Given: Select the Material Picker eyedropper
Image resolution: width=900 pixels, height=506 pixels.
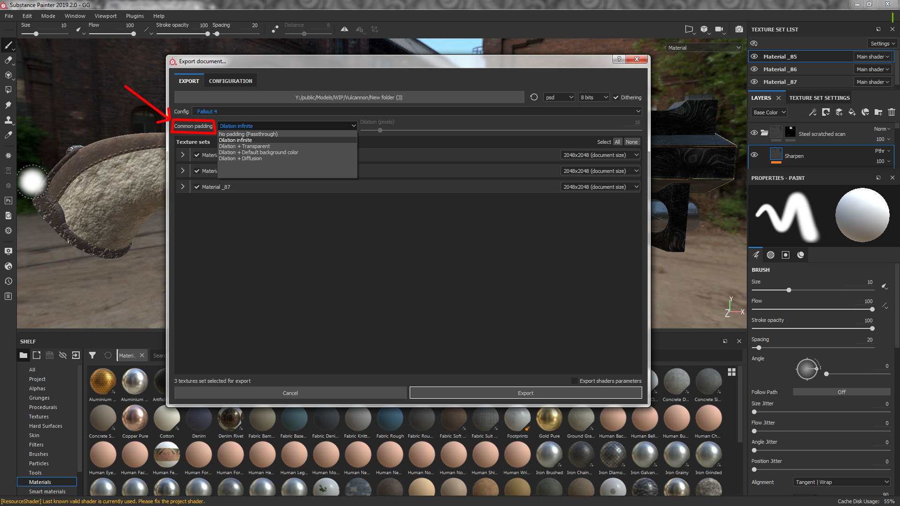Looking at the screenshot, I should pos(8,135).
